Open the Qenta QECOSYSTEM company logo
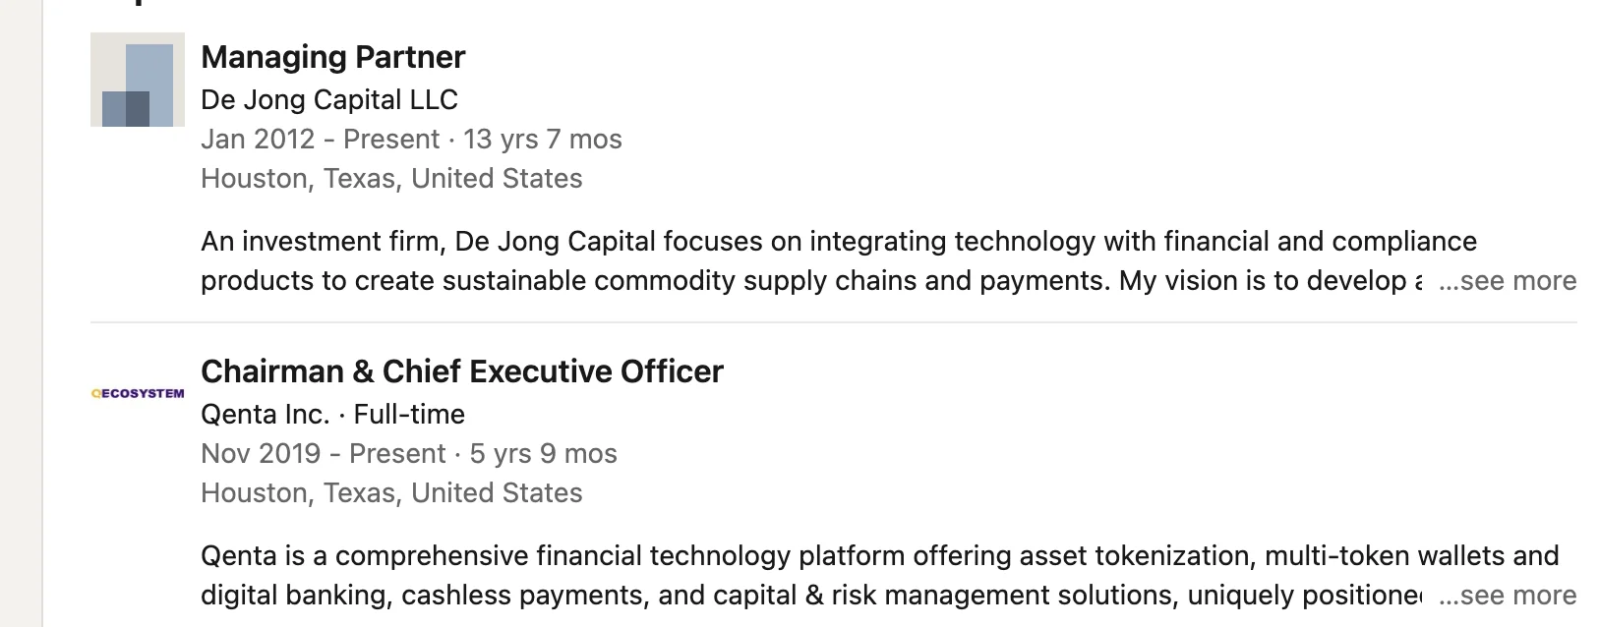The width and height of the screenshot is (1599, 627). pyautogui.click(x=138, y=393)
